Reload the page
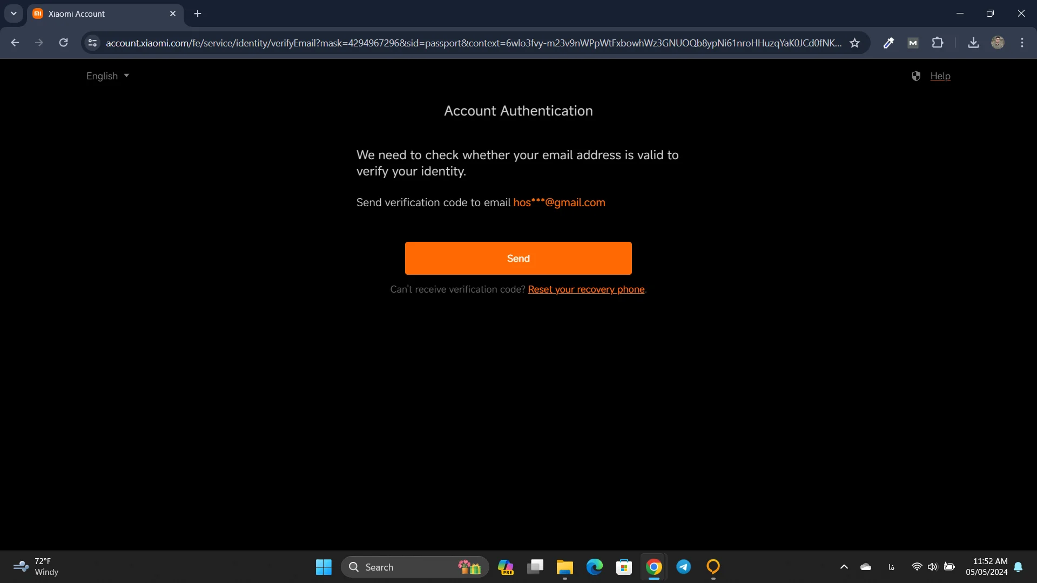Screen dimensions: 1037x583 (63, 43)
